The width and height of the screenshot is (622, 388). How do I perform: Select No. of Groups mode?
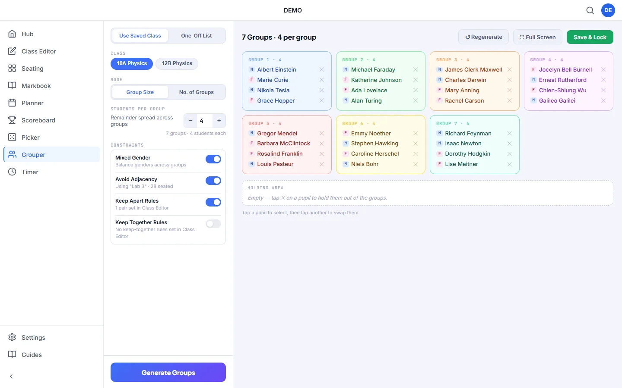coord(197,92)
